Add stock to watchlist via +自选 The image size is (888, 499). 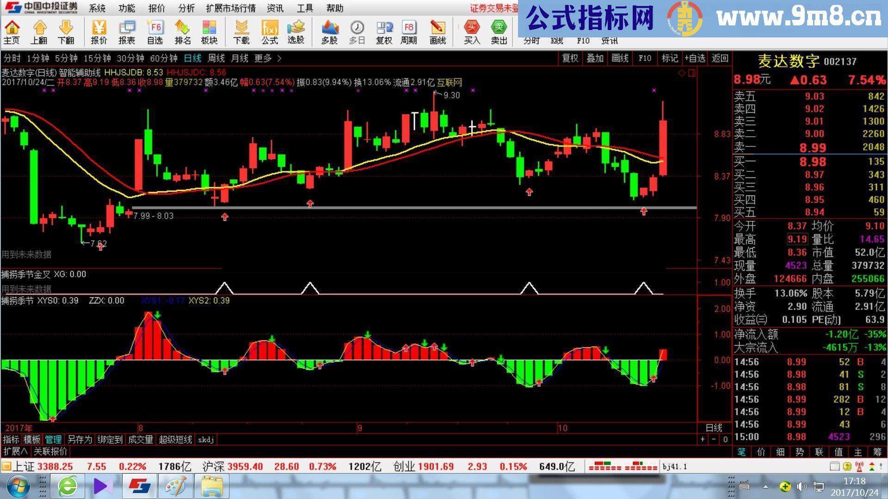pyautogui.click(x=695, y=59)
